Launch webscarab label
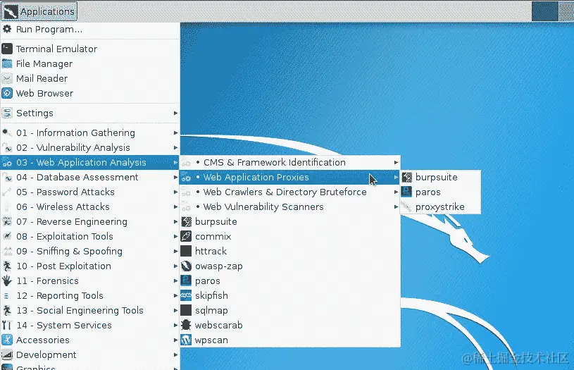 pyautogui.click(x=218, y=325)
